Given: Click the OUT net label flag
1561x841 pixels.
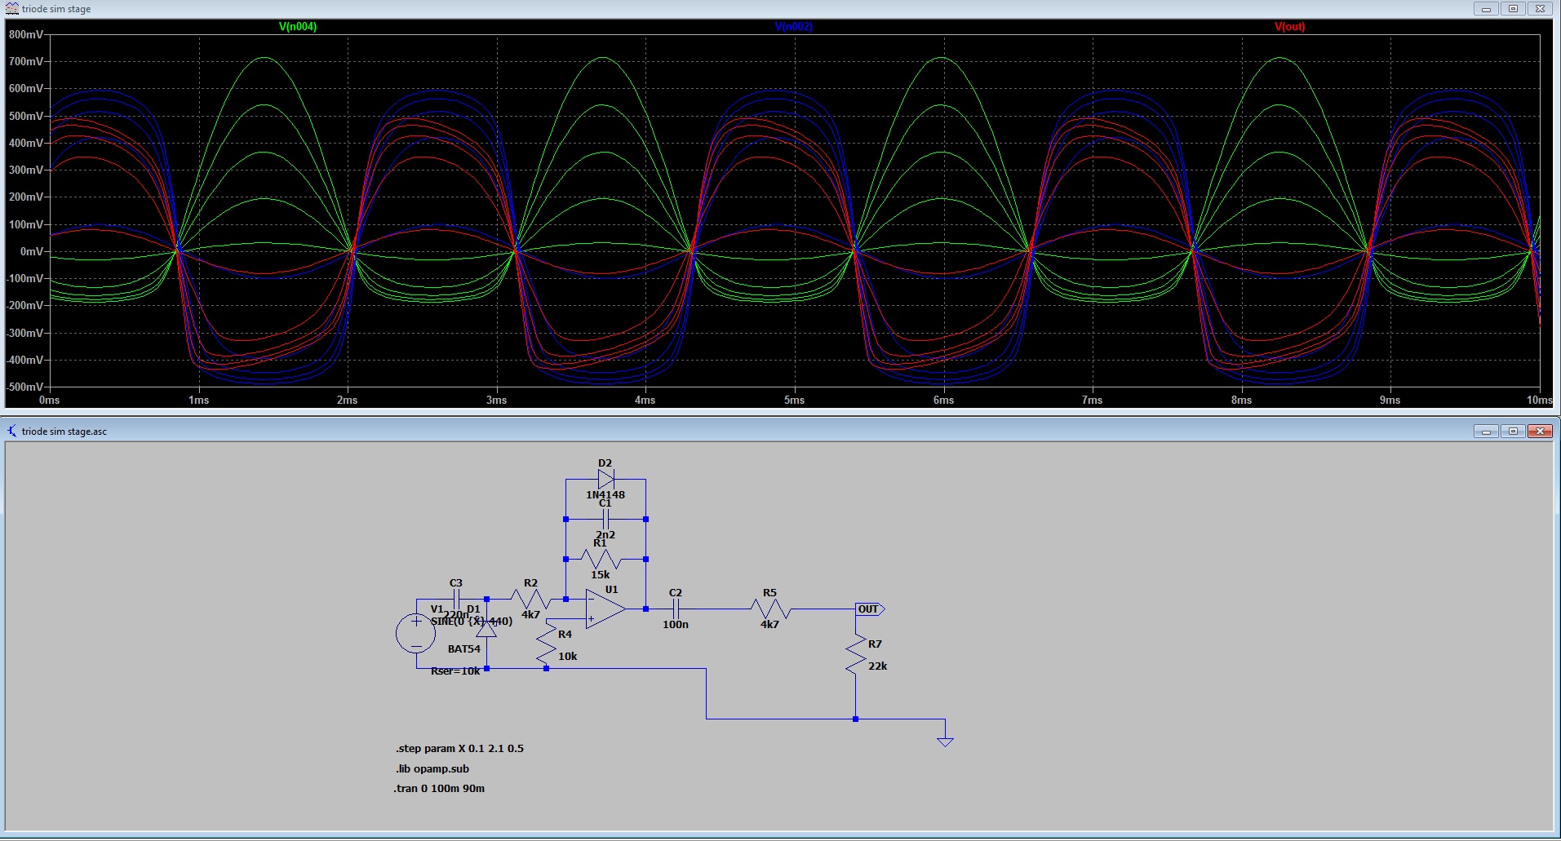Looking at the screenshot, I should pos(870,609).
